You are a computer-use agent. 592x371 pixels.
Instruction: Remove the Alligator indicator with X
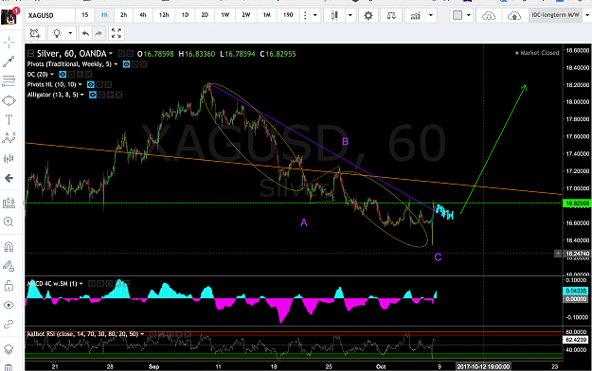[x=118, y=95]
